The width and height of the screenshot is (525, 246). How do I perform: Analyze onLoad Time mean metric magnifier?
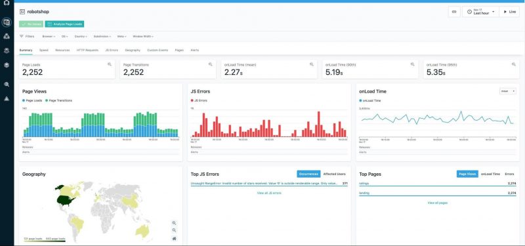click(x=311, y=64)
